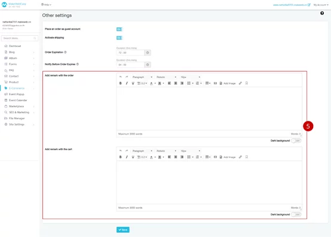Viewport: 331px width, 237px height.
Task: Toggle Dark background for cart remark editor
Action: 296,214
